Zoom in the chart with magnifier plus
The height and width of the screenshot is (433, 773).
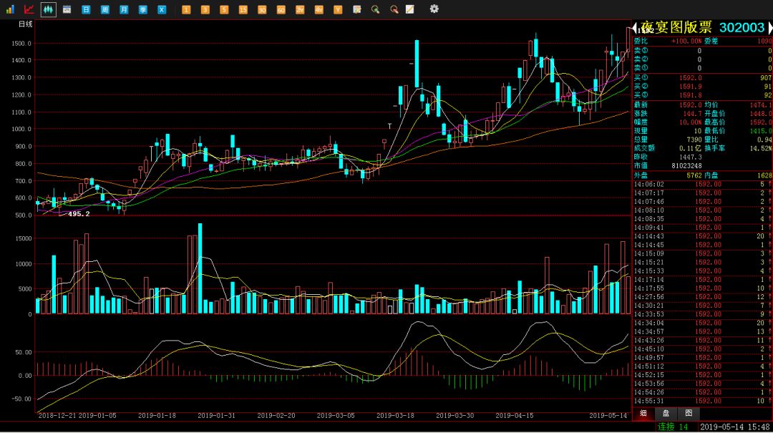376,9
